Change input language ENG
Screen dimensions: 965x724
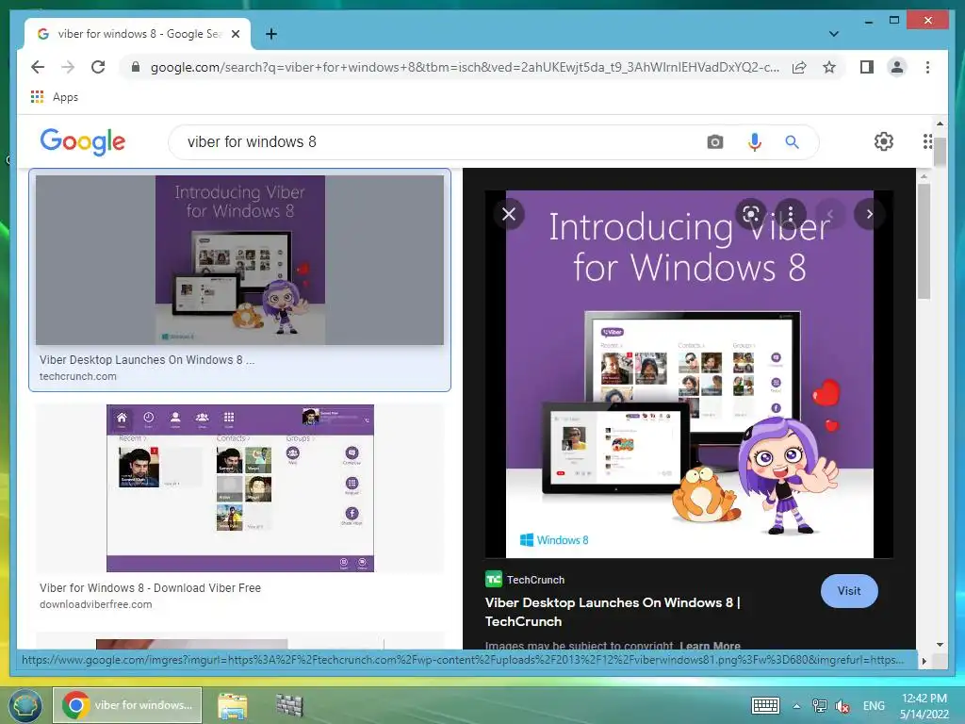pyautogui.click(x=874, y=706)
